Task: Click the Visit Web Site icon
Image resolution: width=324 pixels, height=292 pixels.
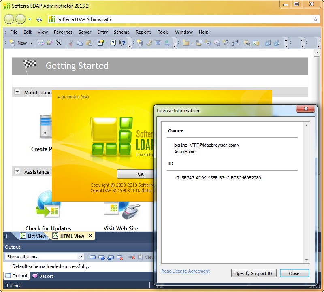Action: [x=122, y=210]
